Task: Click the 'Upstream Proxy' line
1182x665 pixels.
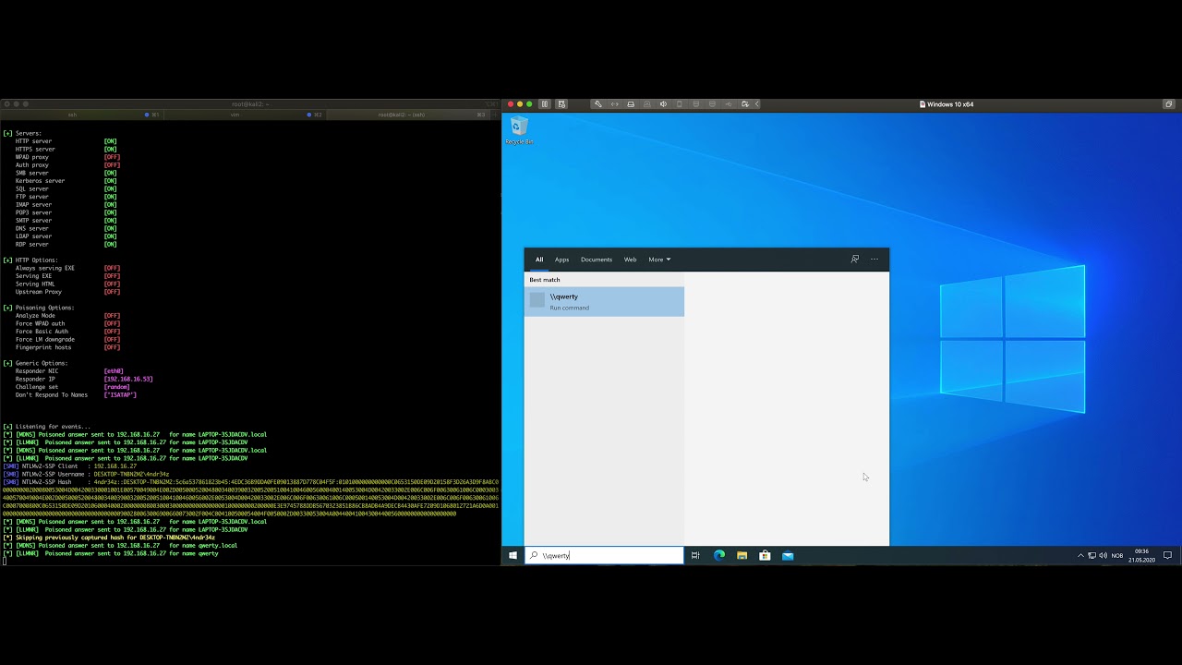Action: pyautogui.click(x=67, y=292)
